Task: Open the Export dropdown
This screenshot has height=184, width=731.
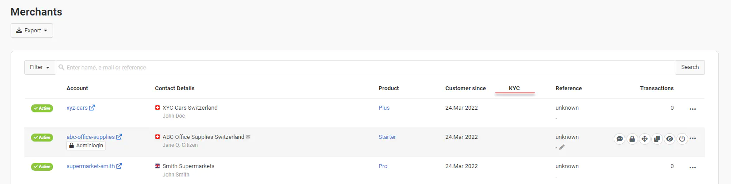Action: pos(32,31)
